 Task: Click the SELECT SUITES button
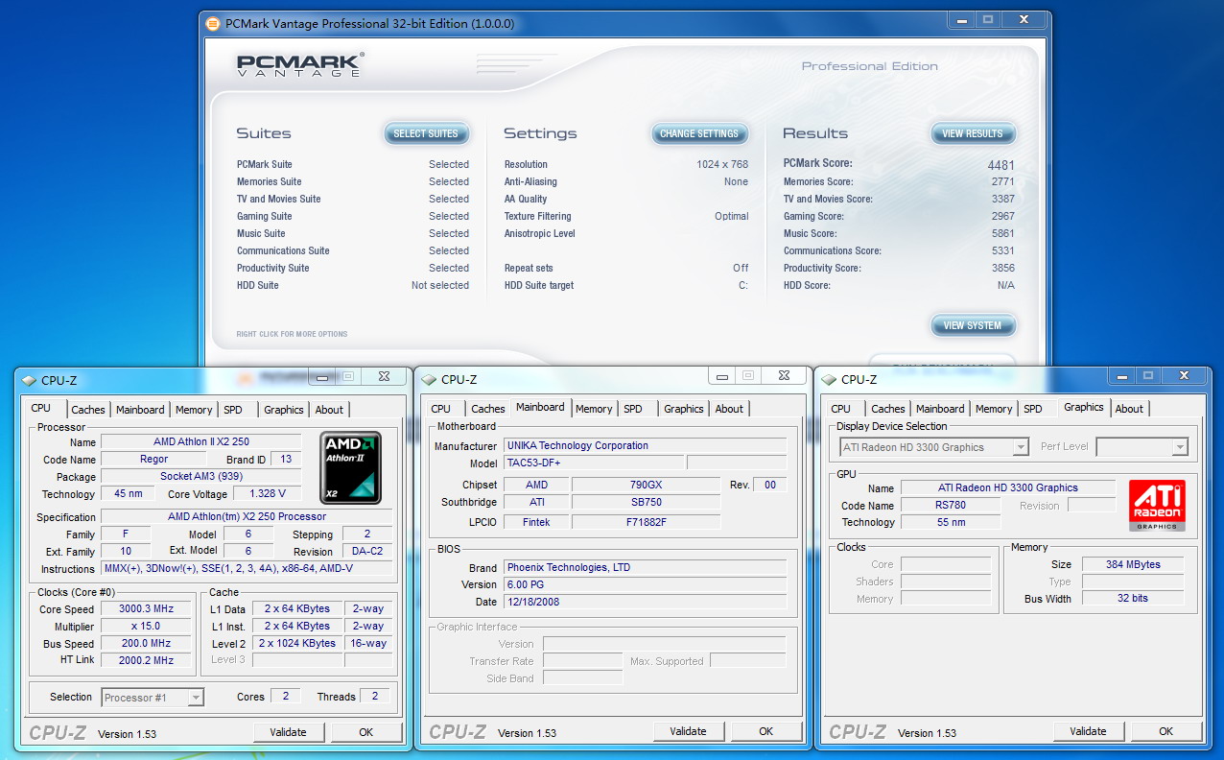pyautogui.click(x=426, y=133)
